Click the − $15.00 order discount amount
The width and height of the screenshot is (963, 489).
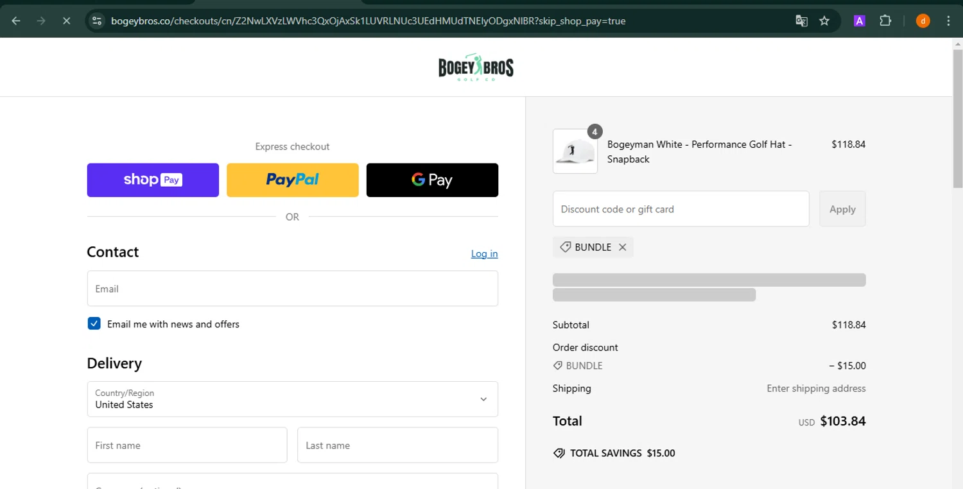point(847,366)
